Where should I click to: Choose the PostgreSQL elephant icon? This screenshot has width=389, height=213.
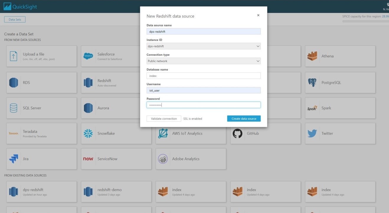(312, 82)
